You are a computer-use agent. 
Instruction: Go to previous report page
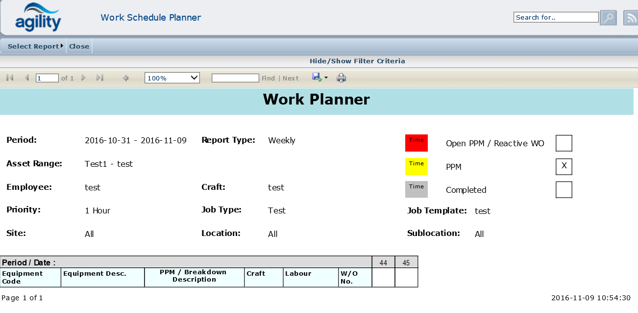26,78
